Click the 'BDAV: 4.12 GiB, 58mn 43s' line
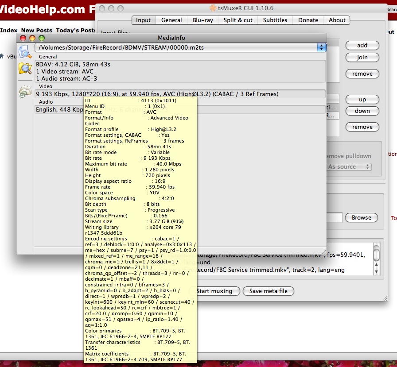This screenshot has height=367, width=397. pyautogui.click(x=73, y=65)
